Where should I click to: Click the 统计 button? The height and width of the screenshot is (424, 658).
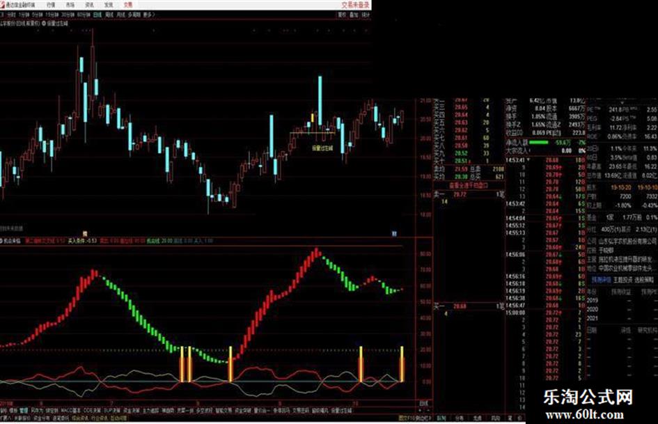[x=366, y=15]
